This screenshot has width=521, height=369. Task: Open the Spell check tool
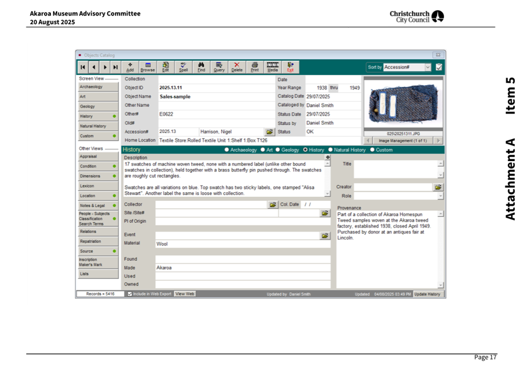pyautogui.click(x=183, y=67)
